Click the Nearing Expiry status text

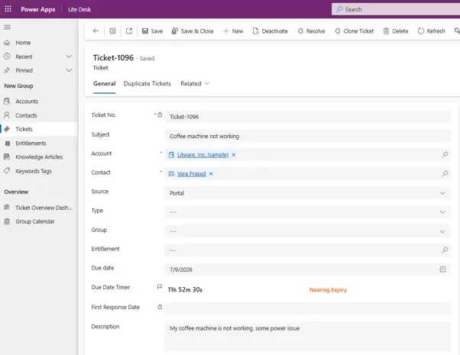pyautogui.click(x=328, y=290)
